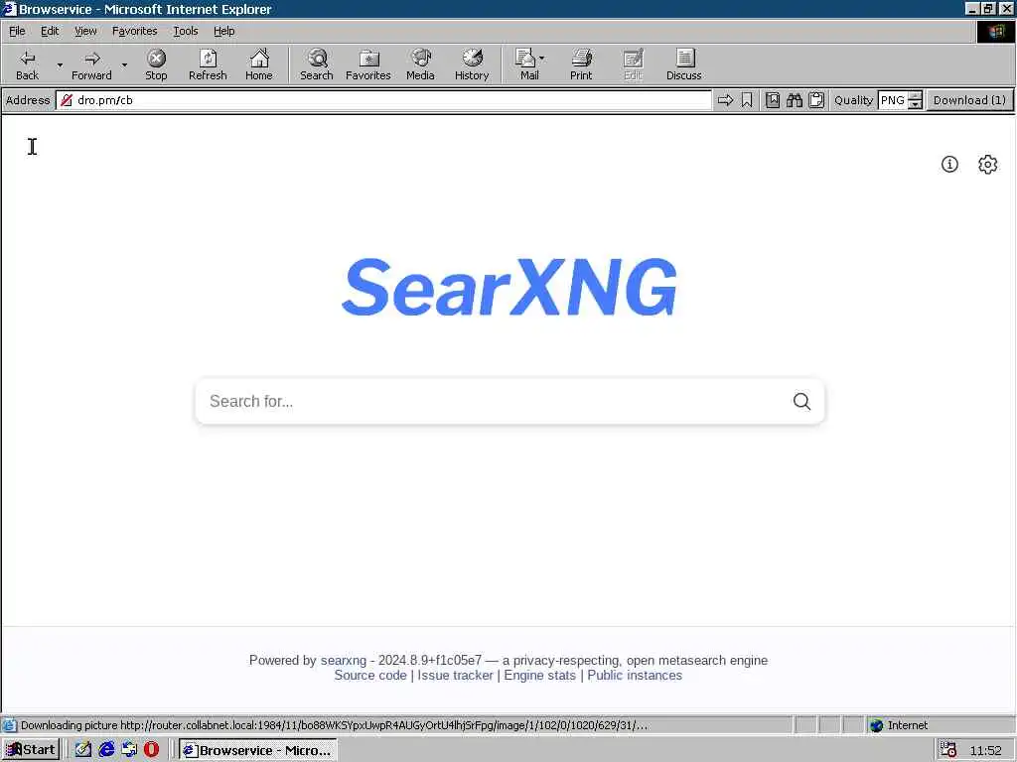1017x762 pixels.
Task: Refresh the page with the Refresh button
Action: click(x=208, y=64)
